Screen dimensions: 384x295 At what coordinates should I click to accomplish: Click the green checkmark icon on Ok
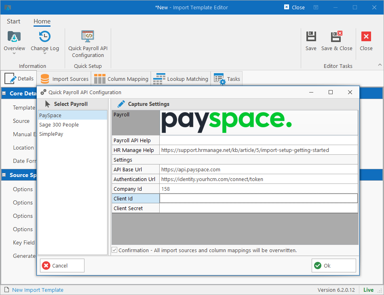point(318,265)
